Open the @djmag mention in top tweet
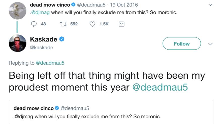The height and width of the screenshot is (124, 222). (40, 12)
